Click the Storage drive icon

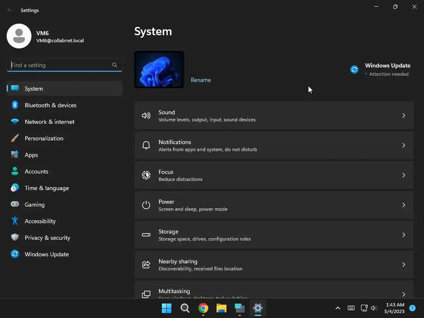[x=146, y=235]
